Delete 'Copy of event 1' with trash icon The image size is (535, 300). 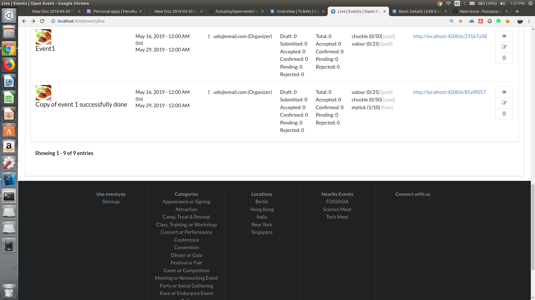504,114
